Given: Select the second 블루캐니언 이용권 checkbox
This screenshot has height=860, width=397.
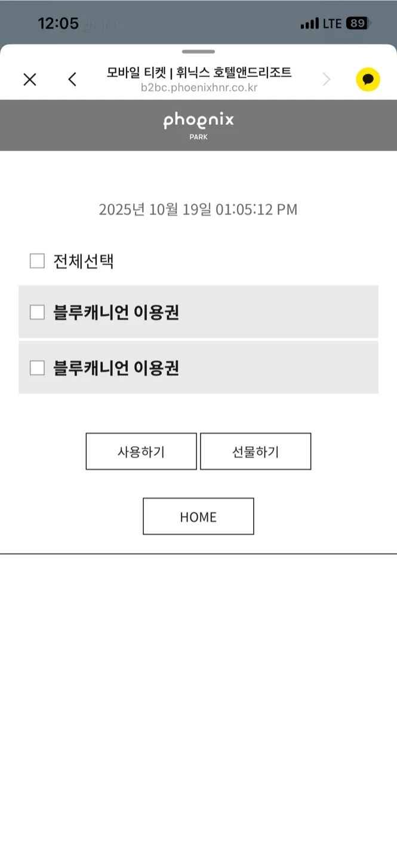Looking at the screenshot, I should (x=38, y=368).
